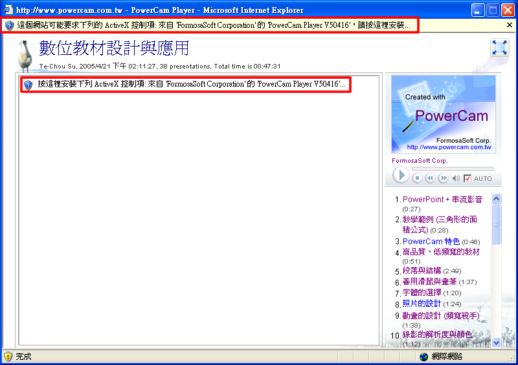Image resolution: width=518 pixels, height=365 pixels.
Task: Toggle the AUTO checkbox
Action: (x=467, y=178)
